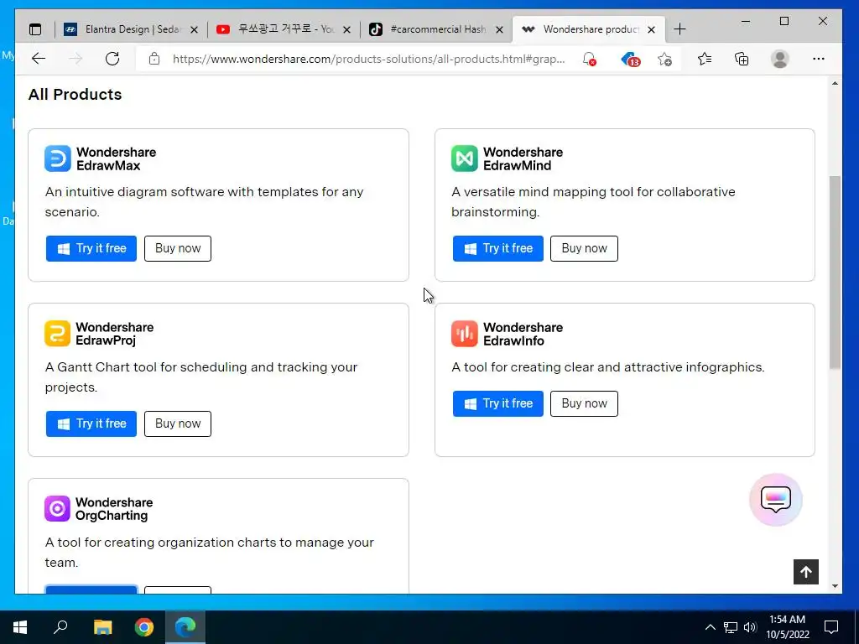
Task: Open the Collections icon
Action: click(742, 59)
